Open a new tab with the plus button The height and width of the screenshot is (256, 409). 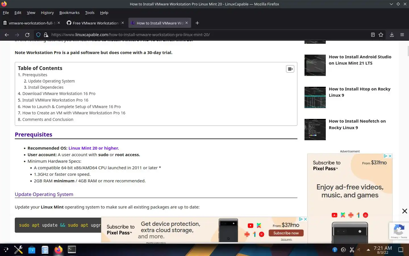pos(197,23)
